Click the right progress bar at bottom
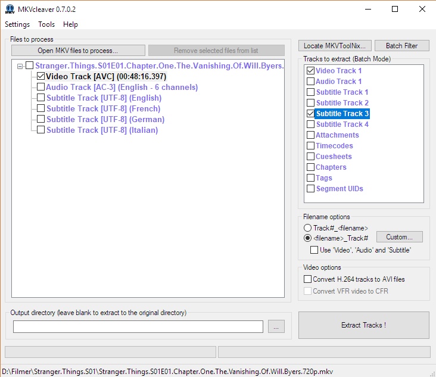Screen dimensions: 436x377 click(324, 352)
